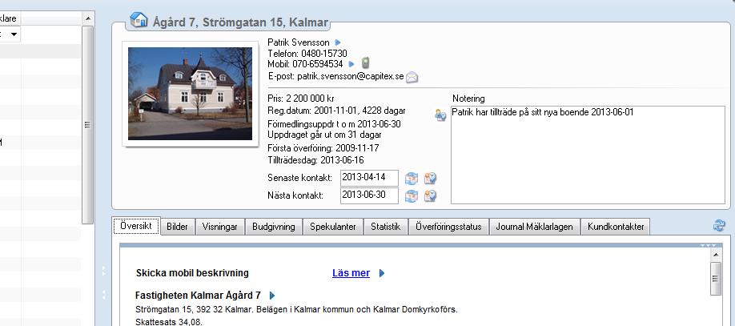Show the Statistik tab
The height and width of the screenshot is (326, 735).
click(x=386, y=227)
